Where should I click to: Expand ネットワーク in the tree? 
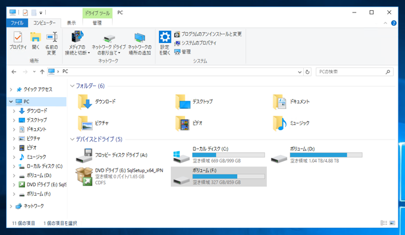click(x=11, y=206)
